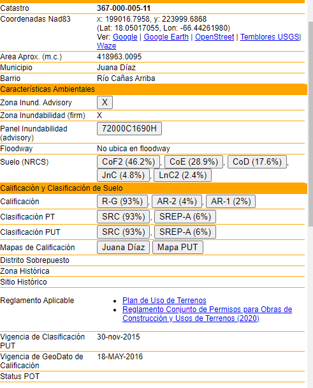Open the Google Earth link
The image size is (313, 388).
[166, 37]
